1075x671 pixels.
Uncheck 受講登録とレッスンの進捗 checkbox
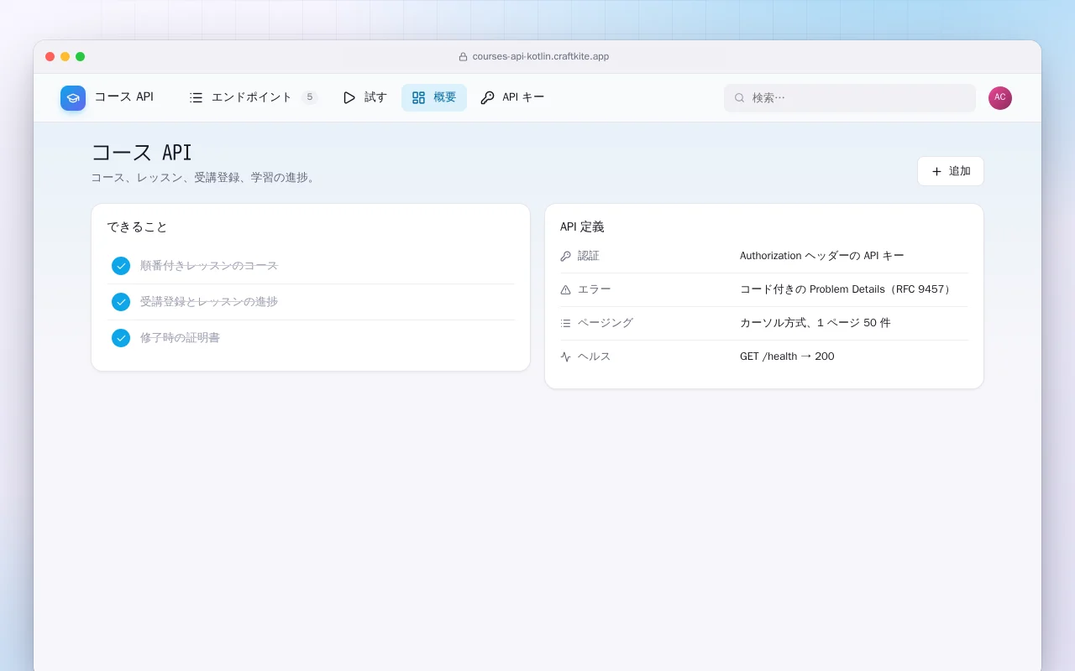tap(121, 302)
